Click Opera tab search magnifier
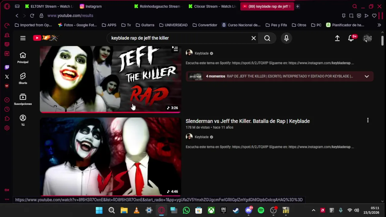This screenshot has width=386, height=217. pyautogui.click(x=355, y=6)
